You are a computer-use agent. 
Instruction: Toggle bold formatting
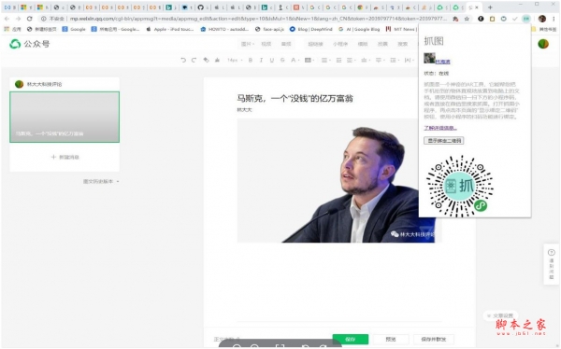(251, 60)
